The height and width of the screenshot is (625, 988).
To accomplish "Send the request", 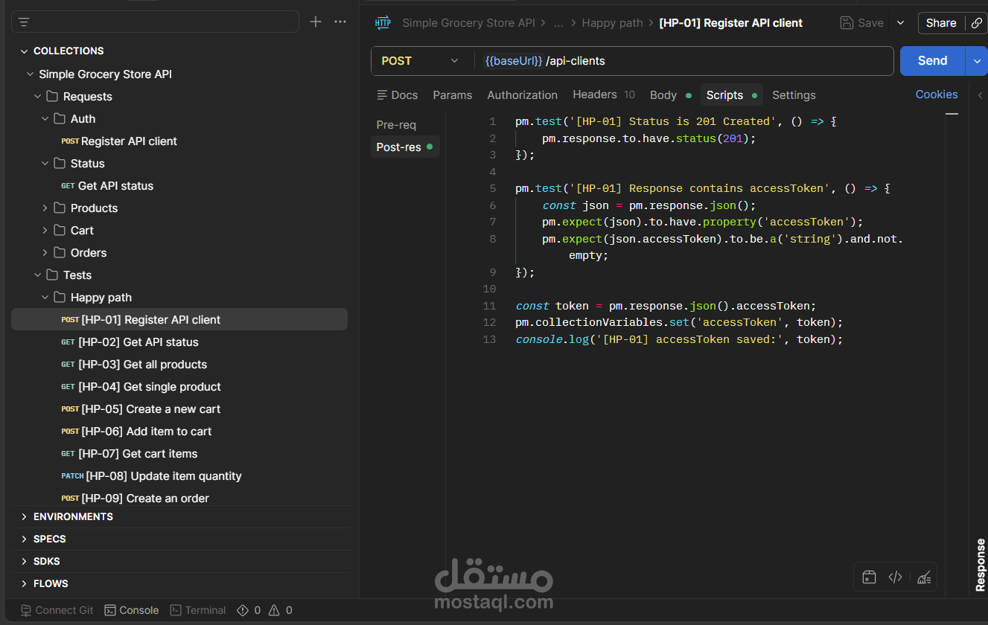I will (x=932, y=61).
